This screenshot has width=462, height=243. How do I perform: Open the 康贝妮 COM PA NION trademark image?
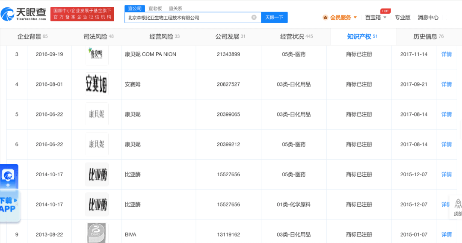96,55
